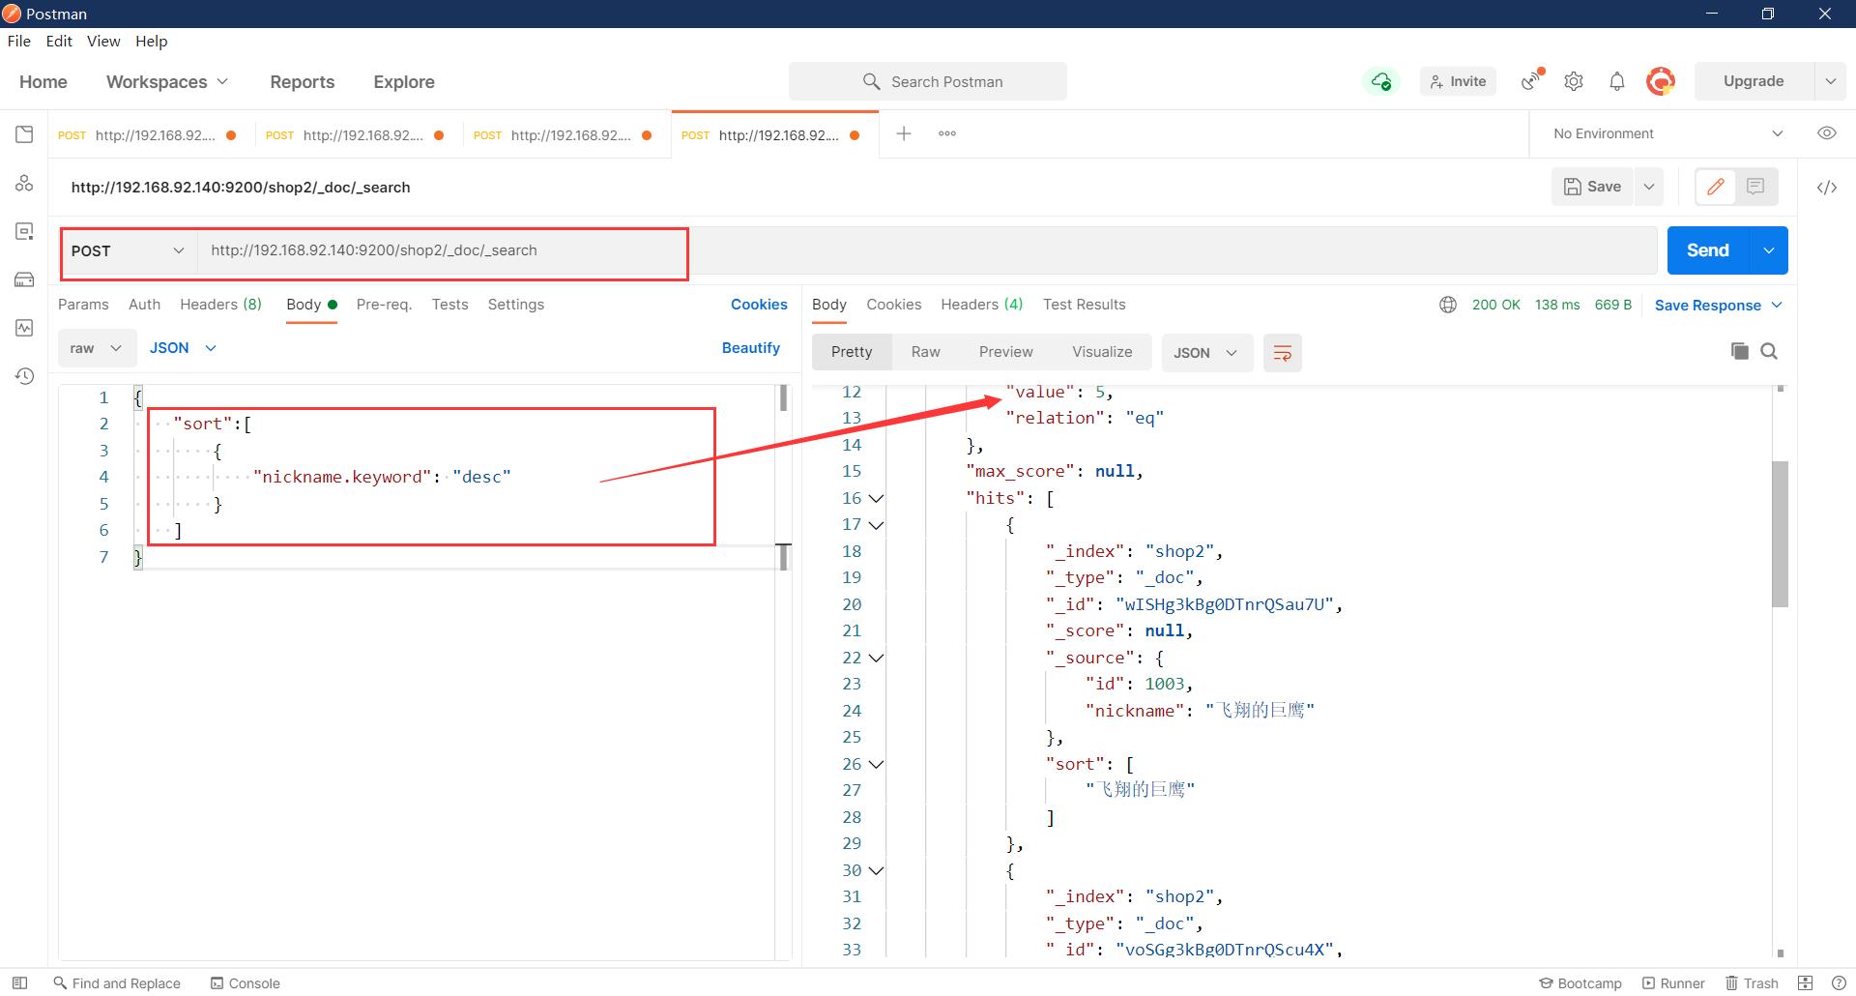
Task: Click the network globe icon
Action: pos(1448,305)
